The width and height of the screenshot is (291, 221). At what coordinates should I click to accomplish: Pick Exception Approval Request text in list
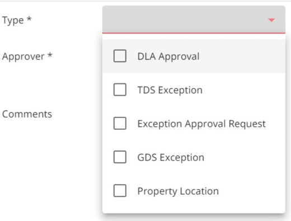[x=201, y=124]
